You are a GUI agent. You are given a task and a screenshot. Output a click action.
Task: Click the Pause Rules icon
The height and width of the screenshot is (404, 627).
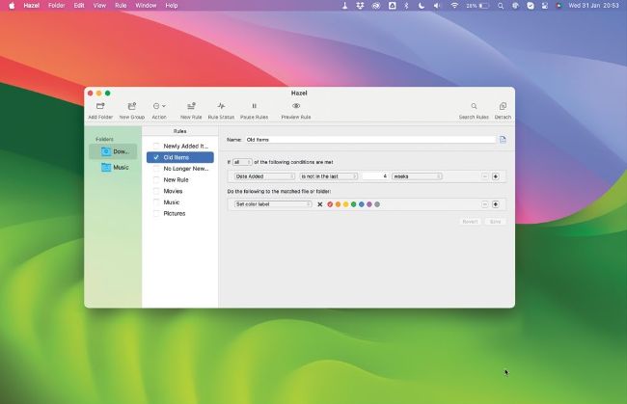254,106
